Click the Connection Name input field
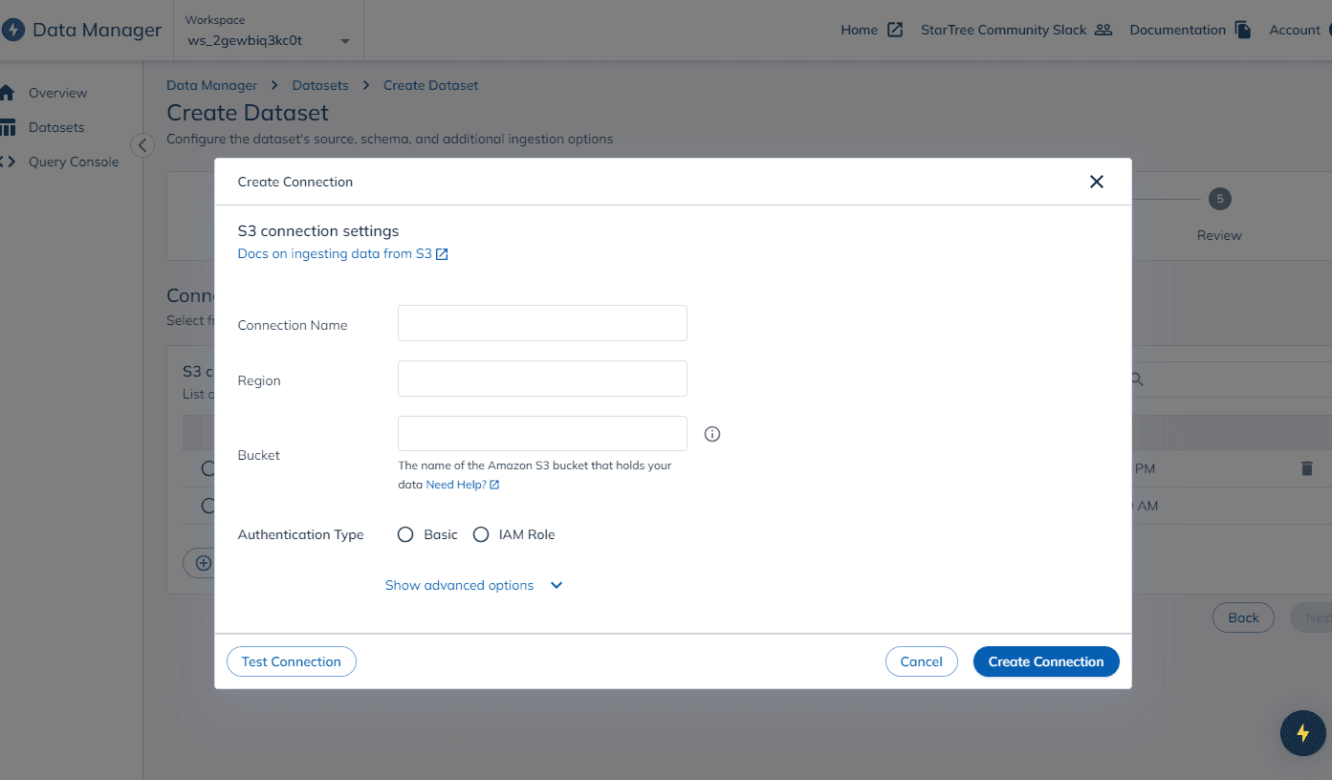Screen dimensions: 1332x780 click(541, 323)
